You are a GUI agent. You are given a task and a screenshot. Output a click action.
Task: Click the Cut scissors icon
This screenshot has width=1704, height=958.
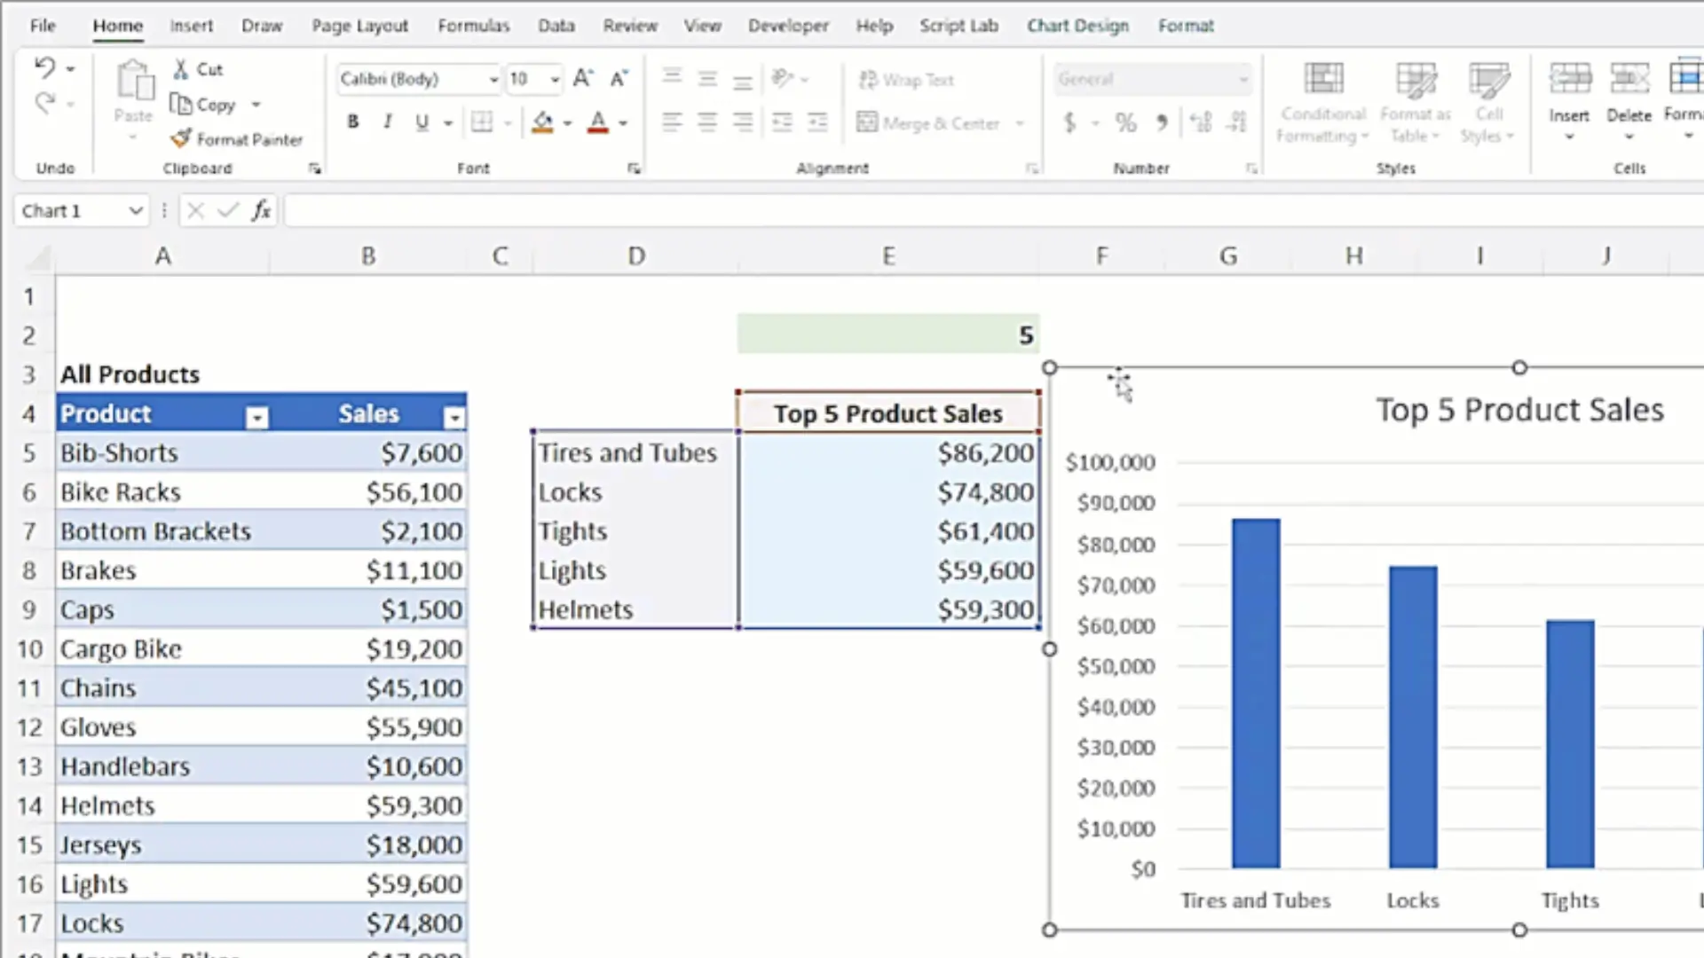point(181,69)
